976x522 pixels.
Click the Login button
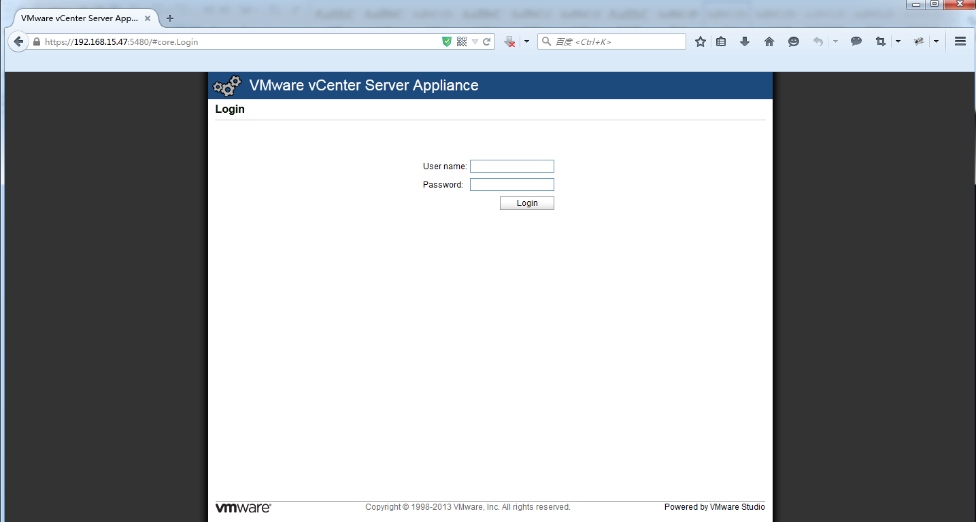point(527,203)
